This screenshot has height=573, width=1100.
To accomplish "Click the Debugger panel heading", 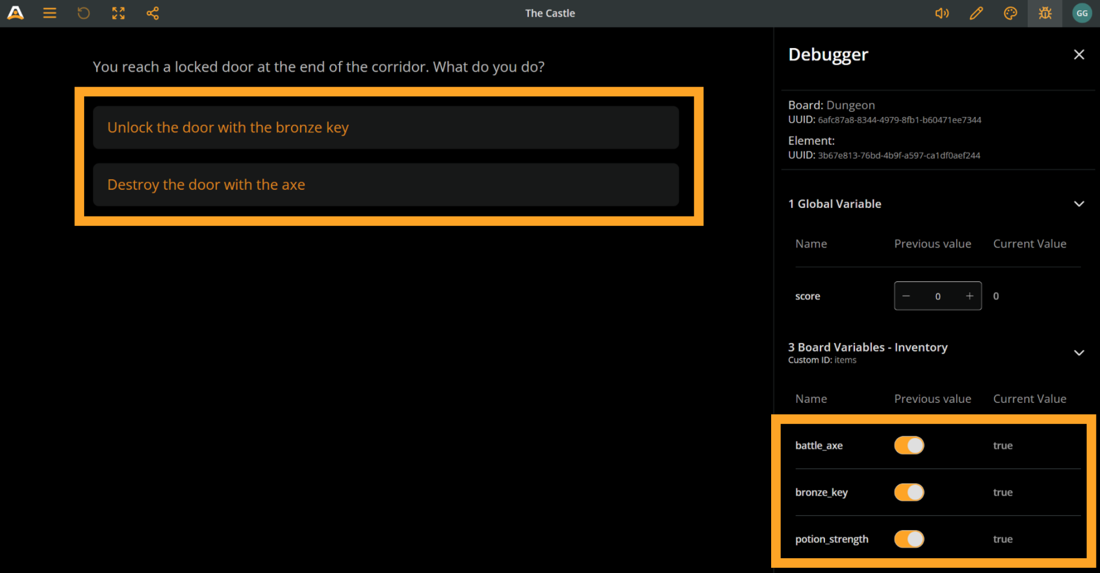I will [x=828, y=54].
